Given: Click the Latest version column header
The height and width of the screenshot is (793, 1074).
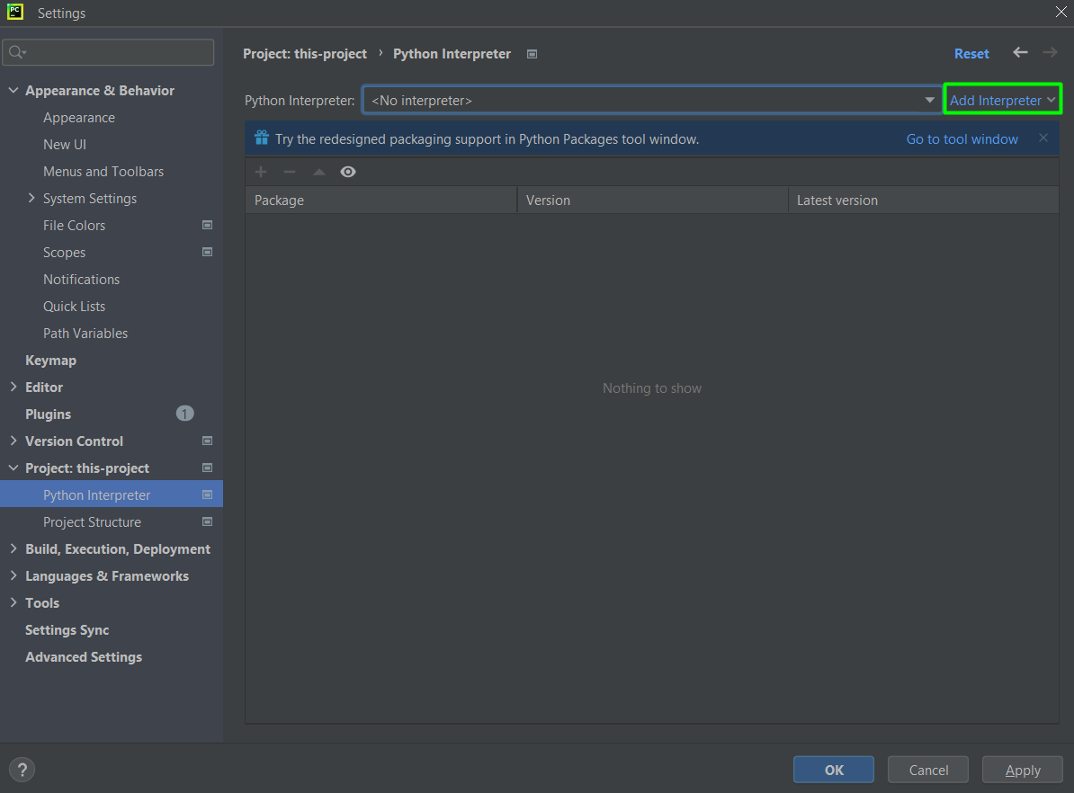Looking at the screenshot, I should (x=923, y=200).
